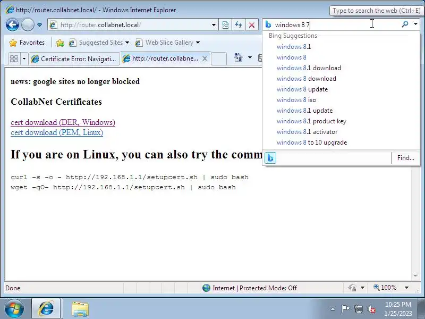Open the Windows Start menu
The height and width of the screenshot is (319, 425).
tap(14, 308)
